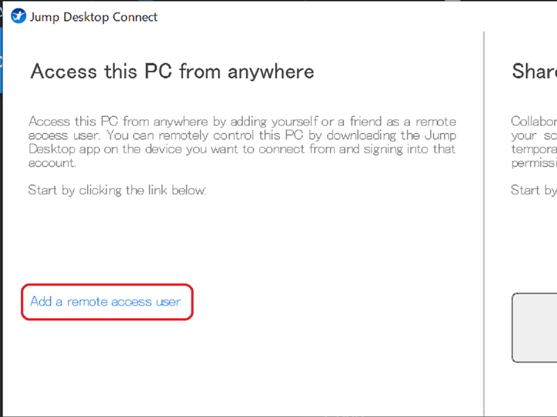Open the Add a remote access user link

coord(105,302)
